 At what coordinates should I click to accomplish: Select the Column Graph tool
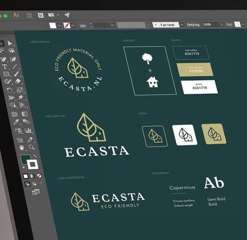tap(28, 131)
